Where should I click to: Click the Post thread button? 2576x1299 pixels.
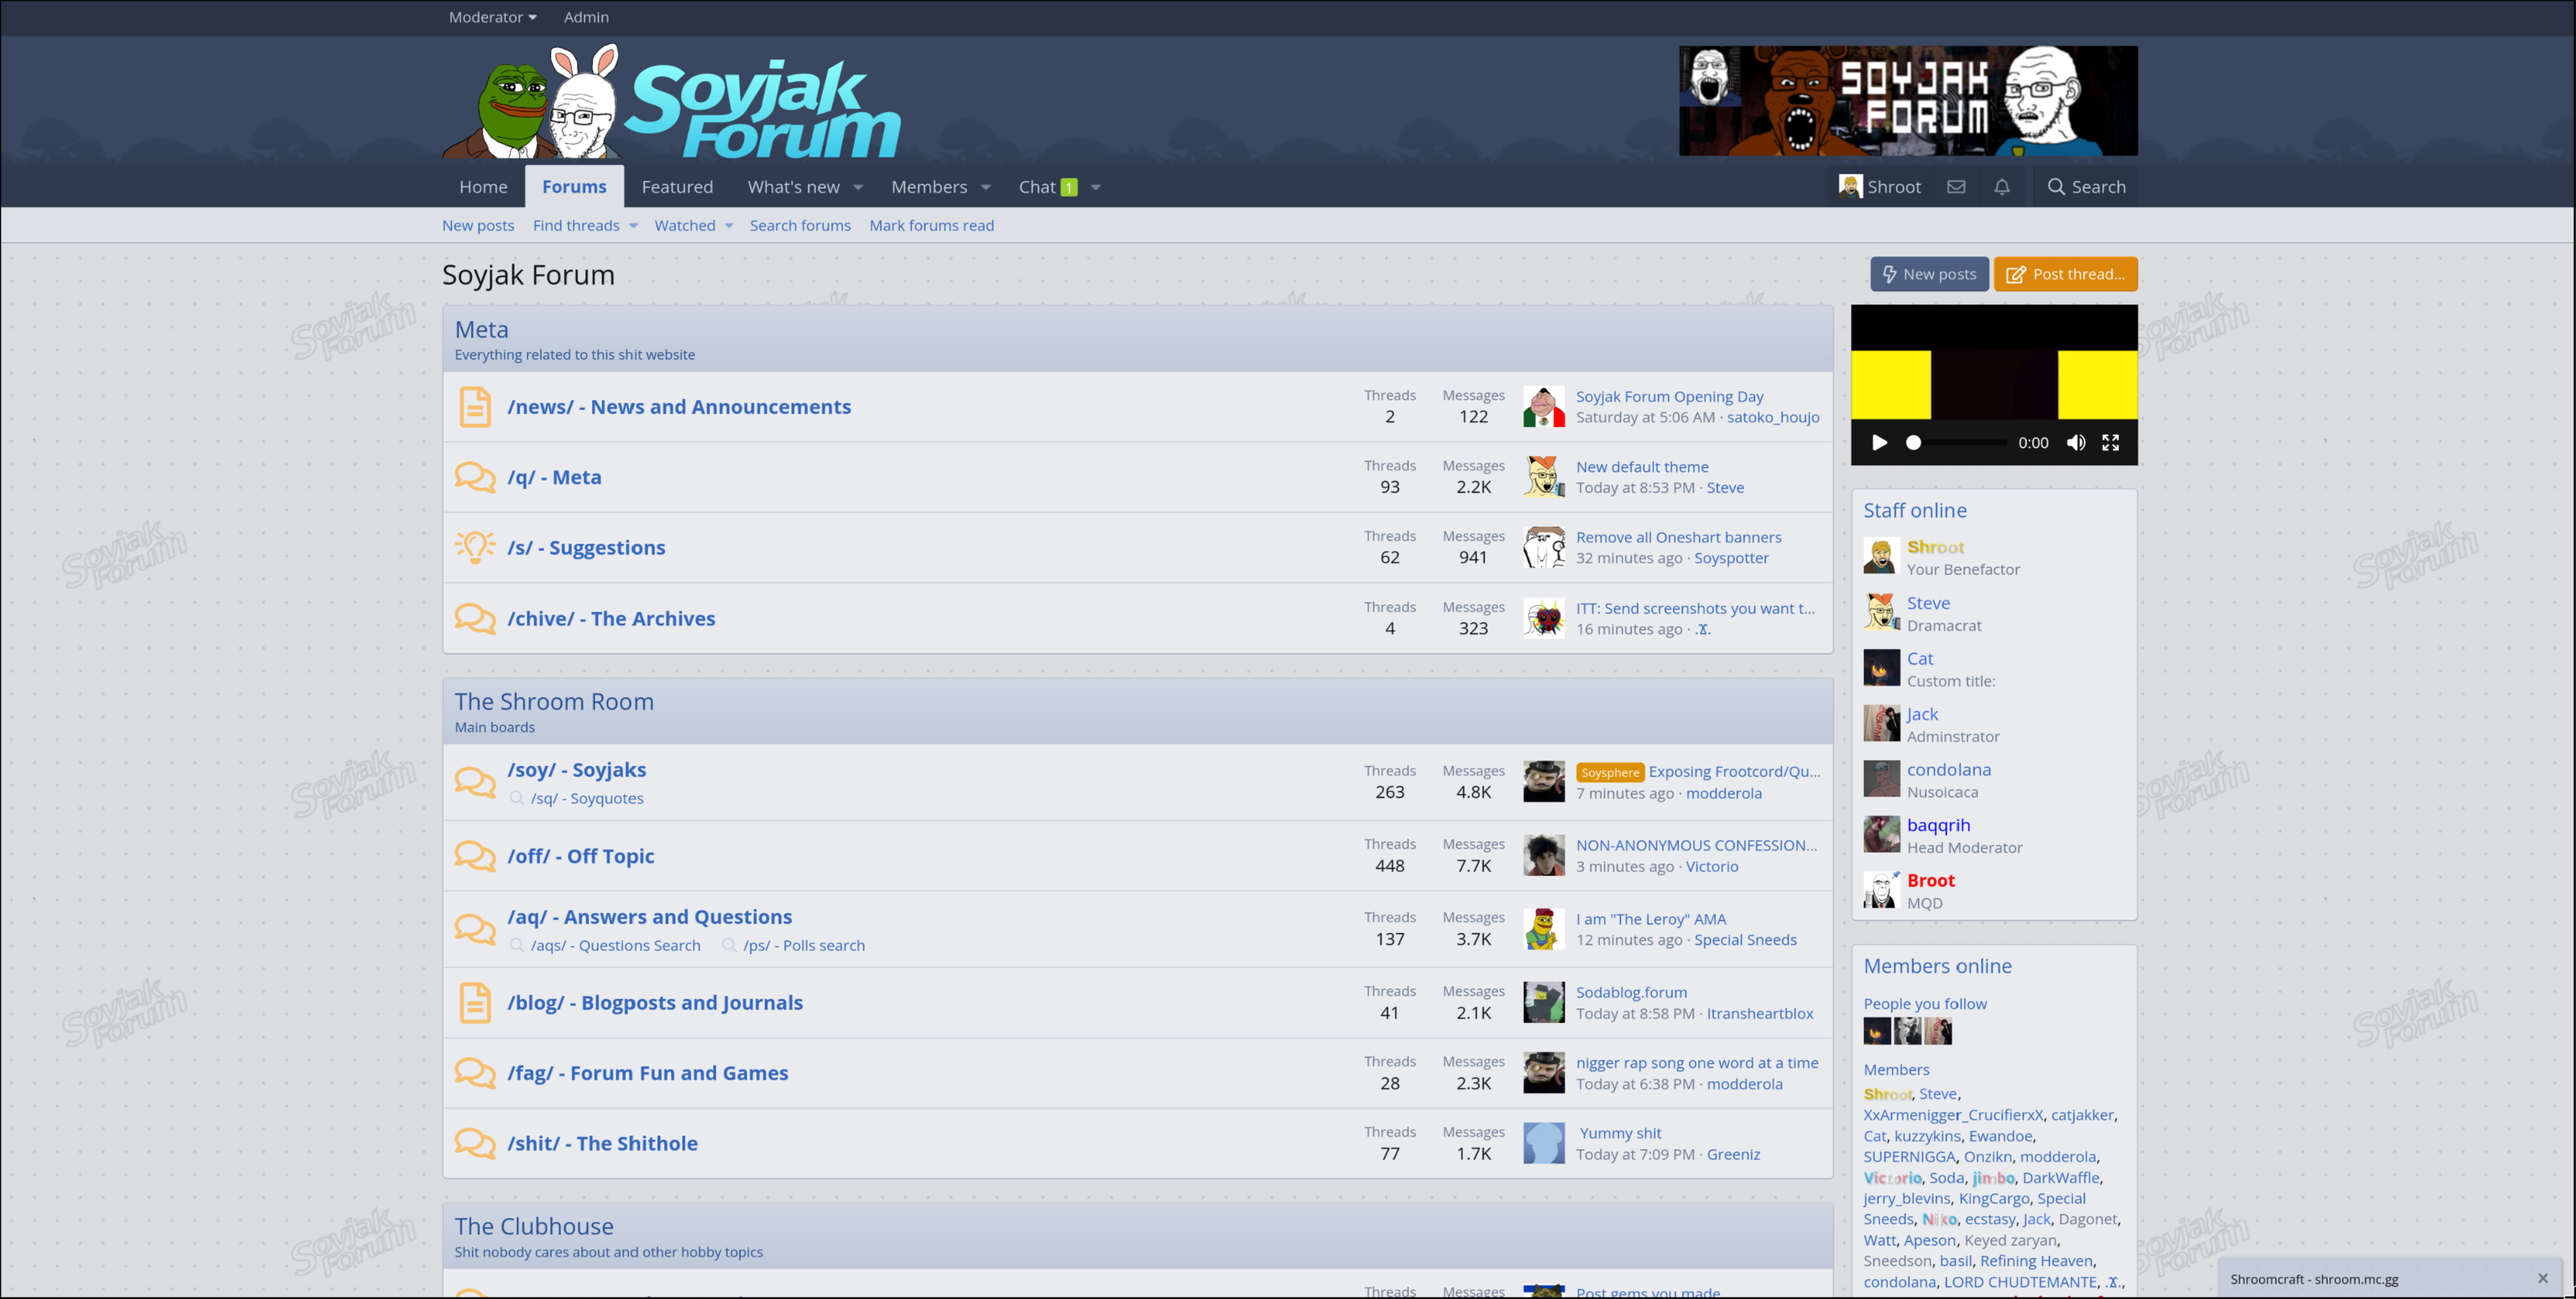(2065, 274)
